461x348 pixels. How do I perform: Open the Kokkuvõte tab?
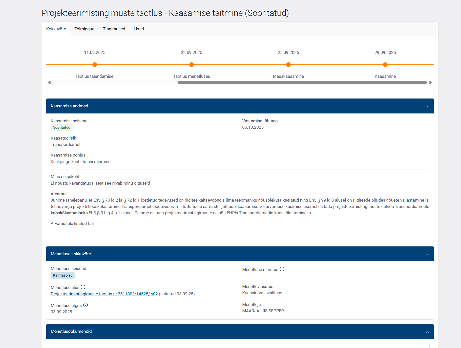tap(56, 29)
